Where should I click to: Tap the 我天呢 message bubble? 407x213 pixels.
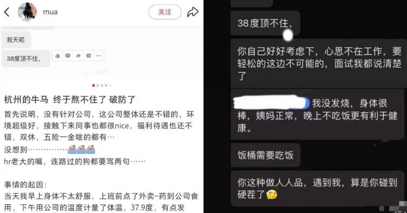16,40
